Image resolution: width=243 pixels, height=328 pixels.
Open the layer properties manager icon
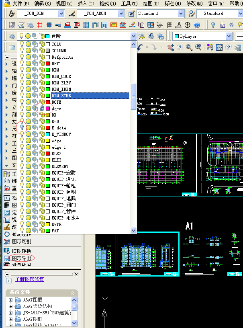(x=12, y=36)
